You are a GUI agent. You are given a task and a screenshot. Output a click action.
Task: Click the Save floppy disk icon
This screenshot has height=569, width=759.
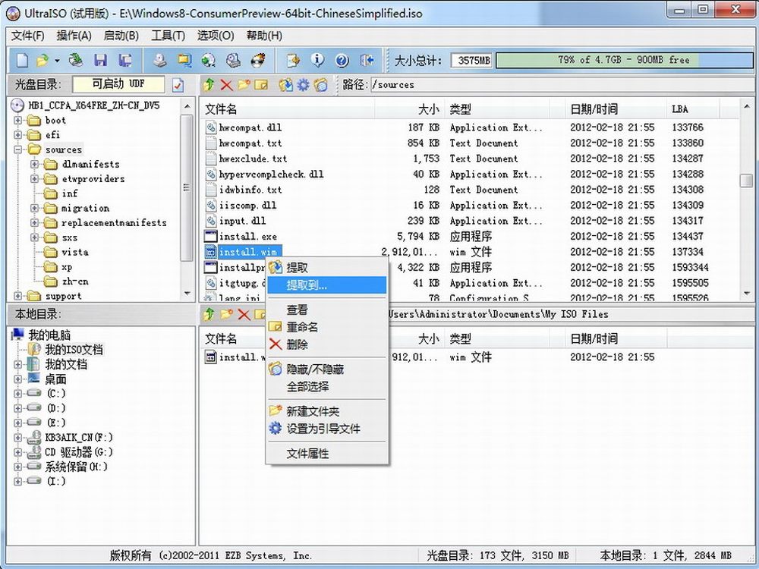(x=100, y=60)
